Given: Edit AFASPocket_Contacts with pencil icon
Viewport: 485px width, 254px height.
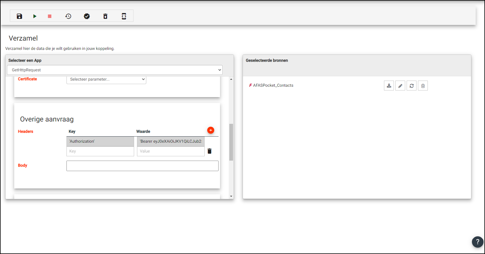Looking at the screenshot, I should tap(400, 86).
